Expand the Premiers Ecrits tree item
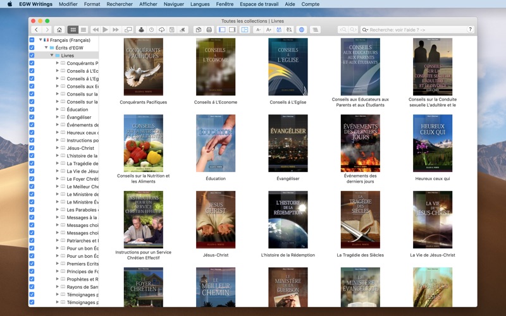The width and height of the screenshot is (506, 316). point(57,264)
